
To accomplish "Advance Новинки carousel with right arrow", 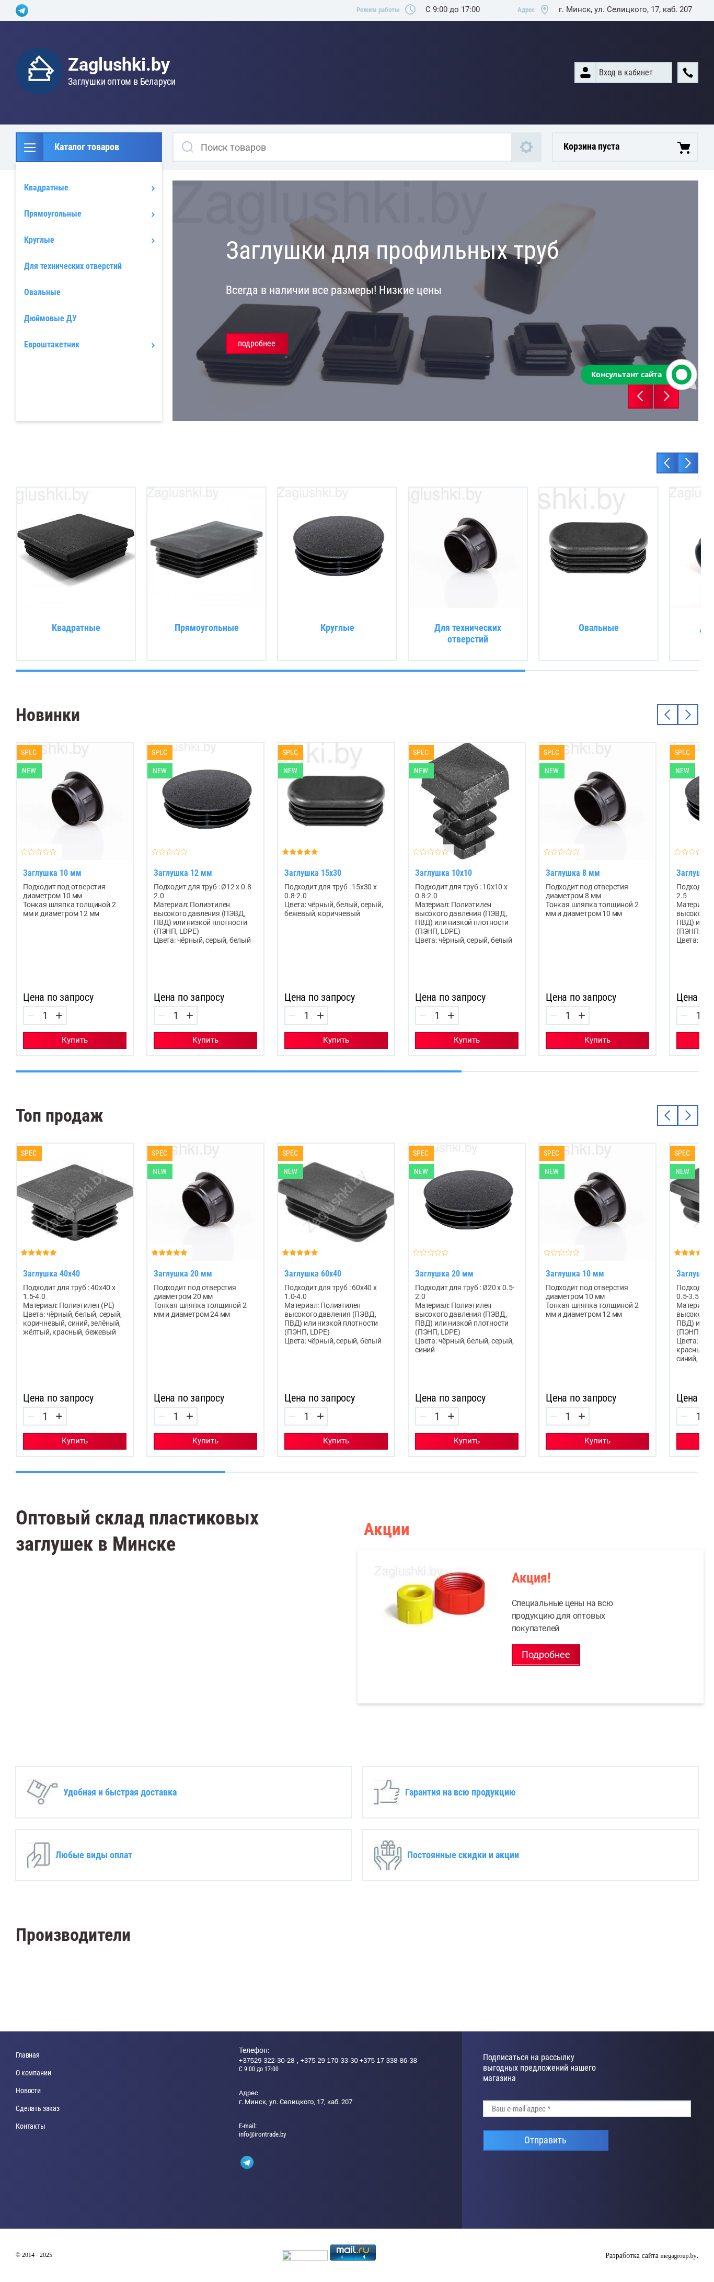I will pos(687,714).
